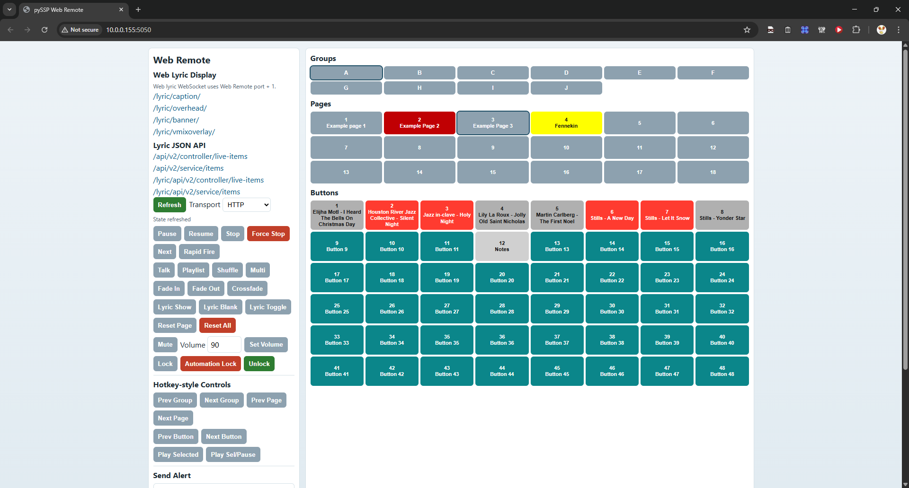Click the Refresh button
This screenshot has width=909, height=488.
(169, 204)
